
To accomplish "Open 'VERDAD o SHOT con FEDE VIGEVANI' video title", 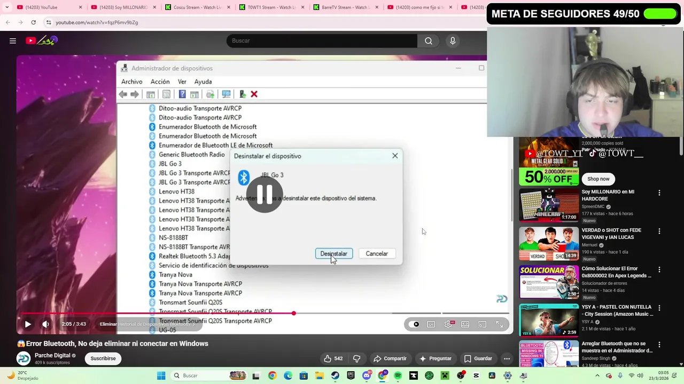I will point(611,234).
